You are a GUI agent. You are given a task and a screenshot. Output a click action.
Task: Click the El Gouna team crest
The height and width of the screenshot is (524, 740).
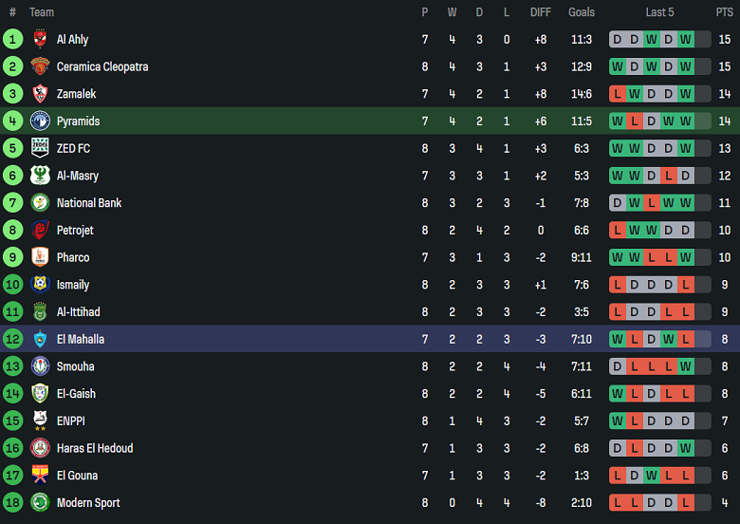coord(40,476)
